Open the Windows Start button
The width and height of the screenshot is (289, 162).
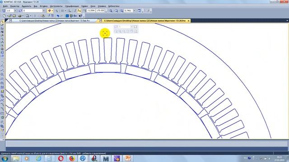click(x=5, y=158)
